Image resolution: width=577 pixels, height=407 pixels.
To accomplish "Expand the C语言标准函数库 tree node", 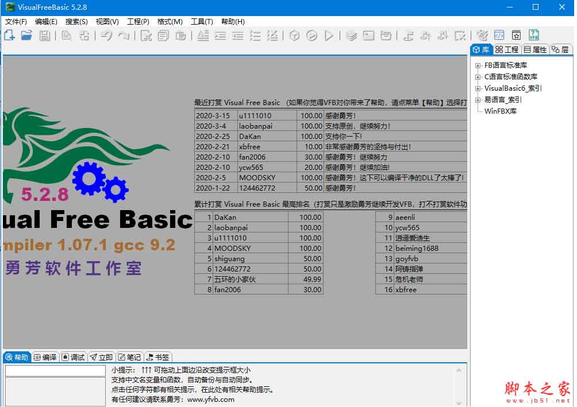I will coord(478,76).
